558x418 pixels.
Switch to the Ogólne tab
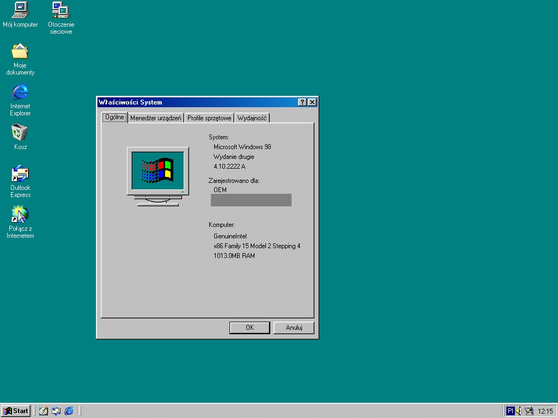pyautogui.click(x=114, y=118)
